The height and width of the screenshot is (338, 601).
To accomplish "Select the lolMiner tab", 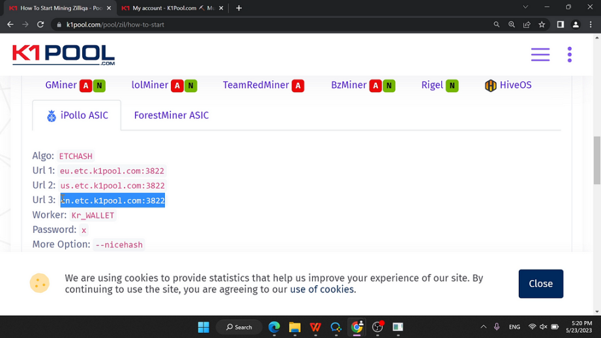I will [x=164, y=85].
